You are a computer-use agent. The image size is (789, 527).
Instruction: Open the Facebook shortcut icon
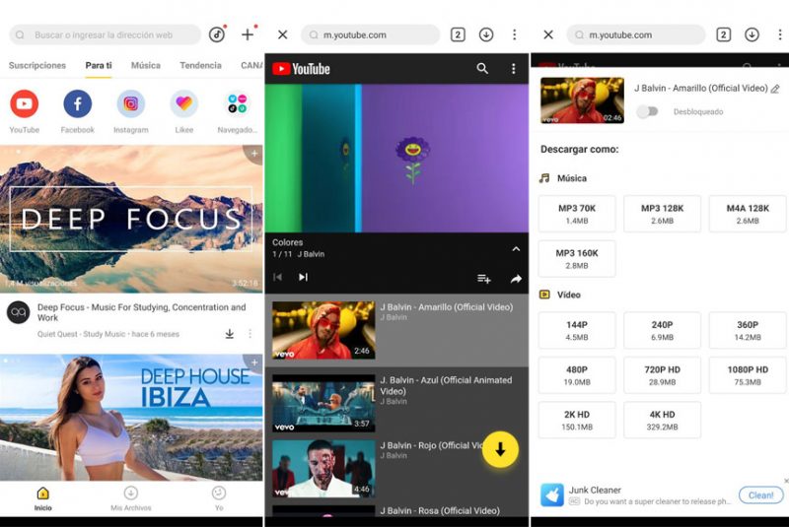coord(78,103)
